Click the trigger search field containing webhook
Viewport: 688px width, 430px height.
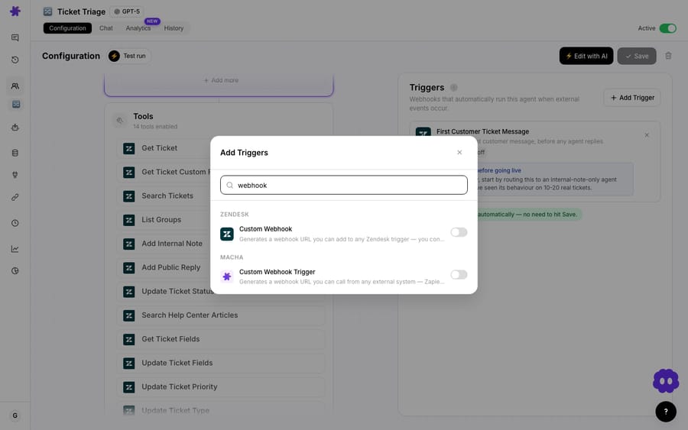(x=343, y=185)
